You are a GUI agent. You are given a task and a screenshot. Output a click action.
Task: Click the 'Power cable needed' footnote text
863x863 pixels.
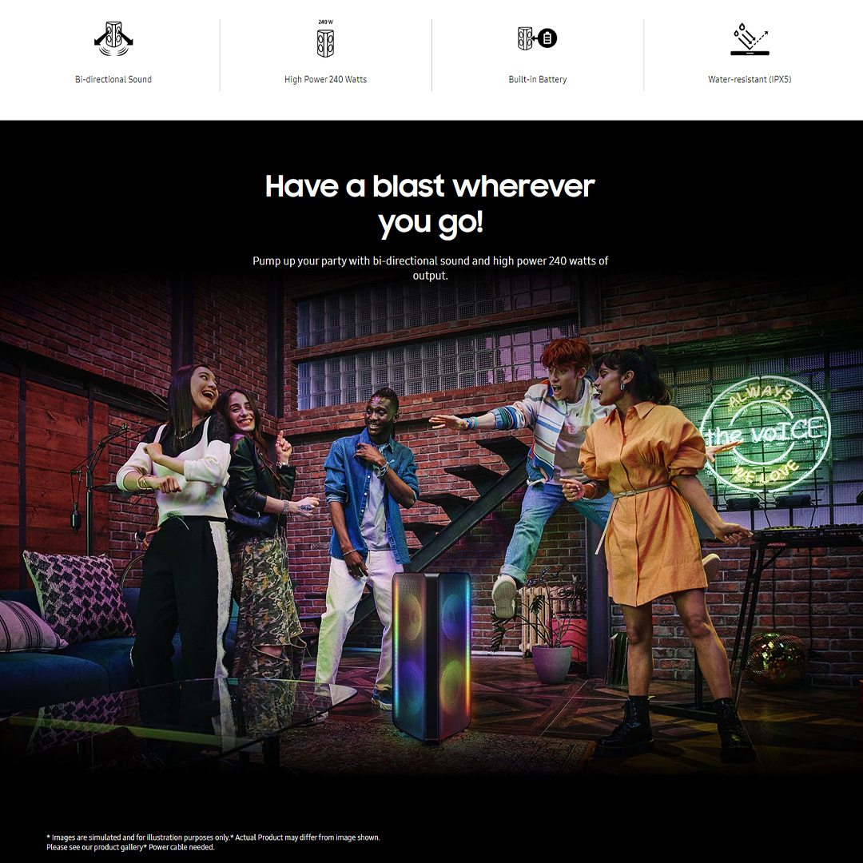pos(180,847)
